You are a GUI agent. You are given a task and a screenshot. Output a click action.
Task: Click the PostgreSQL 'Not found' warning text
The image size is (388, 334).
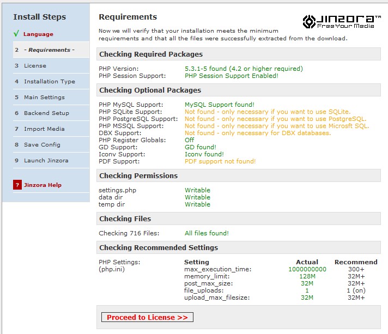(x=275, y=119)
